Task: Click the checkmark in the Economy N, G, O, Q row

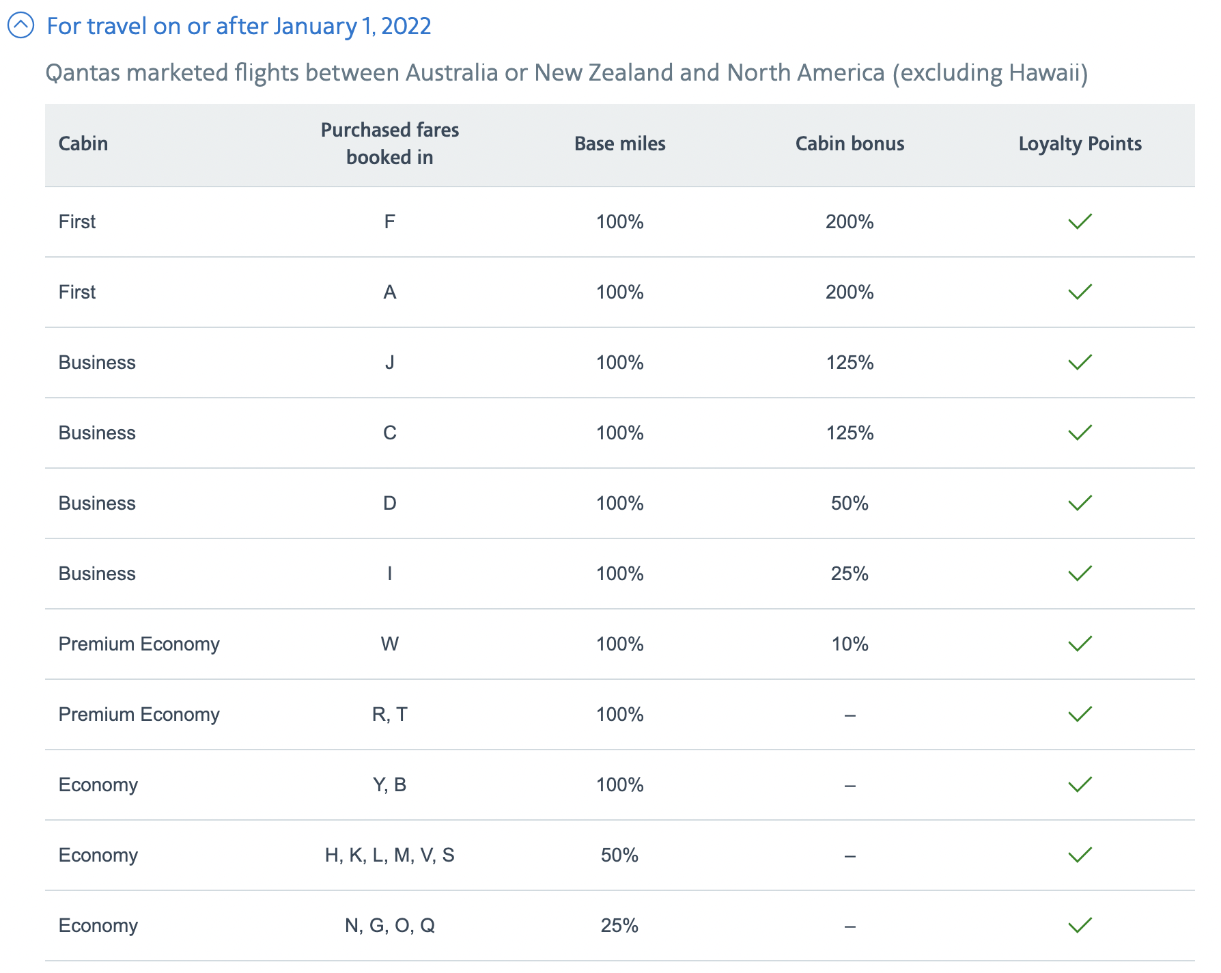Action: (1080, 925)
